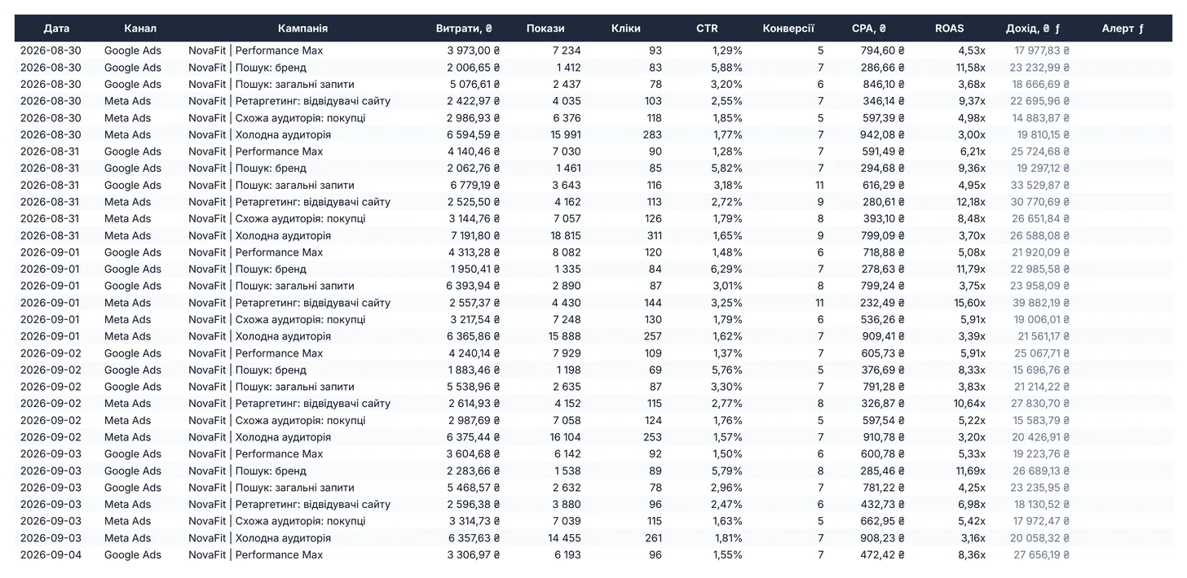Viewport: 1187px width, 578px height.
Task: Select the CTR column header
Action: pos(707,28)
